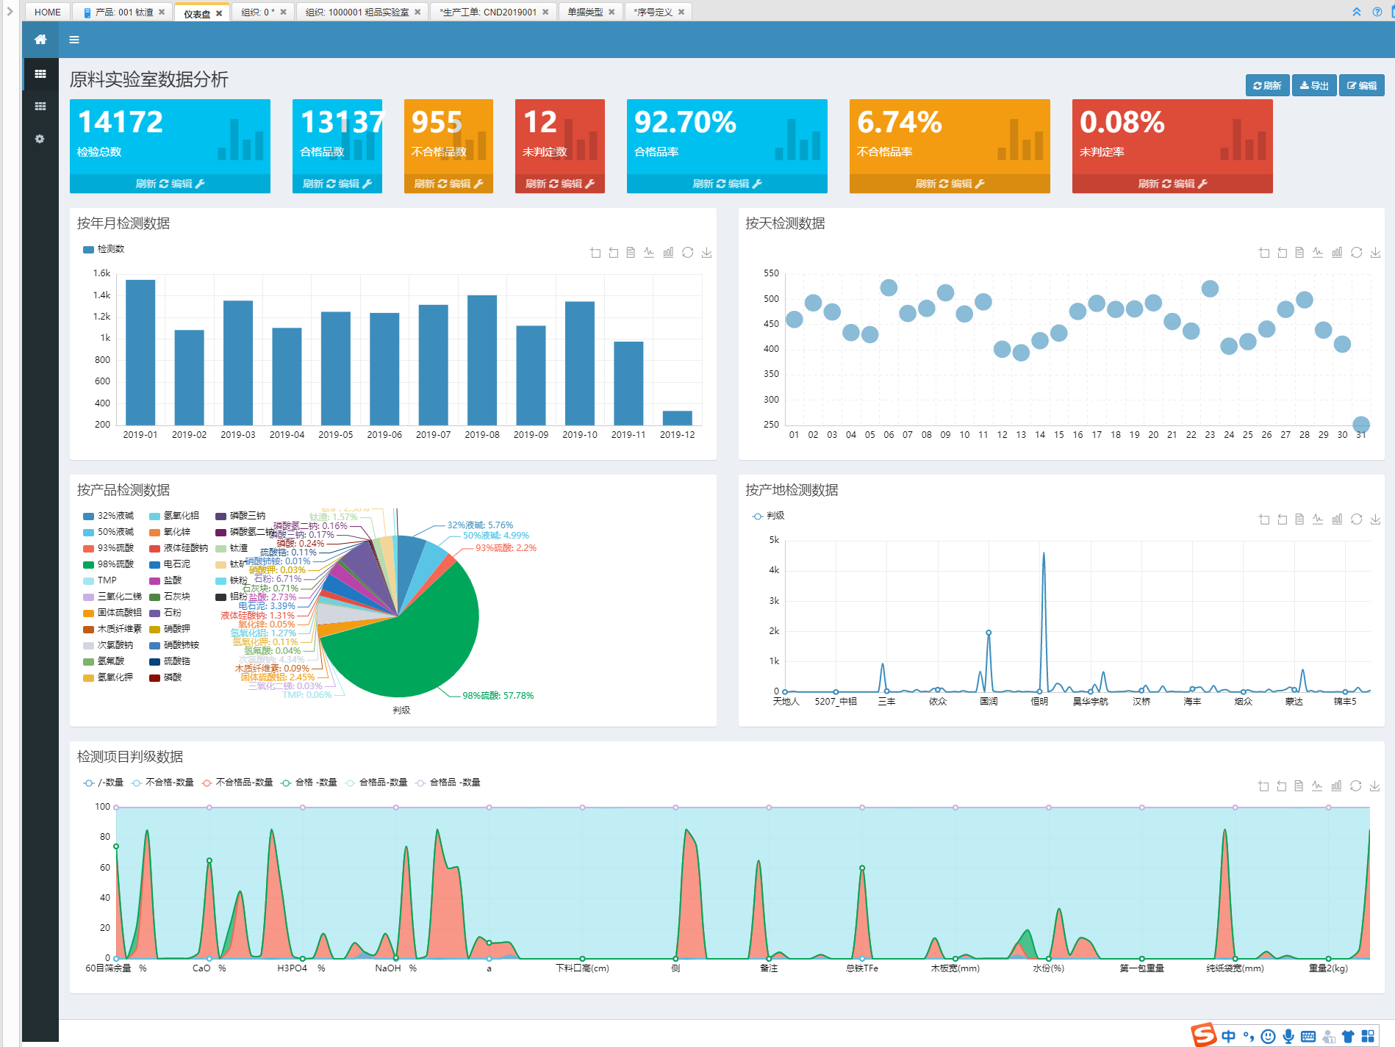Toggle 98%硫酸 in the pie legend
Image resolution: width=1395 pixels, height=1047 pixels.
coord(109,564)
